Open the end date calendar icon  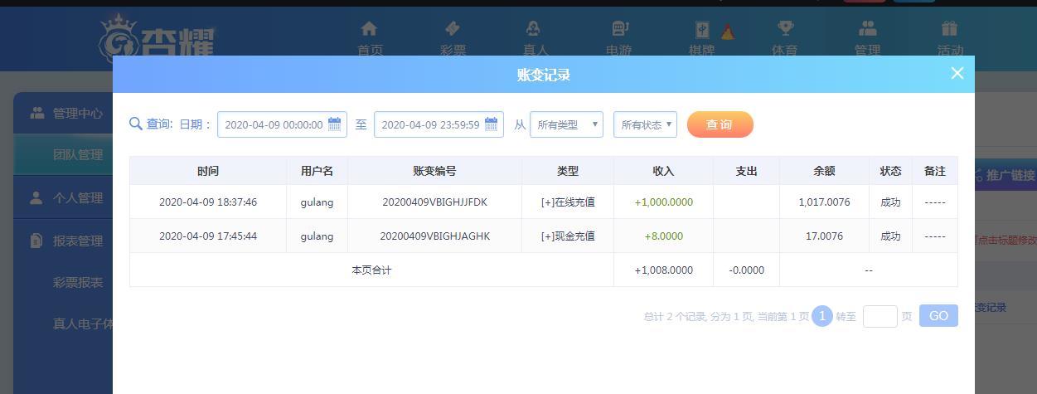(492, 124)
